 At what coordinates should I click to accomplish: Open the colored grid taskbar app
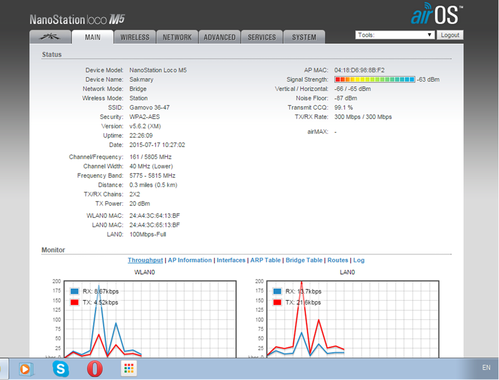coord(129,368)
